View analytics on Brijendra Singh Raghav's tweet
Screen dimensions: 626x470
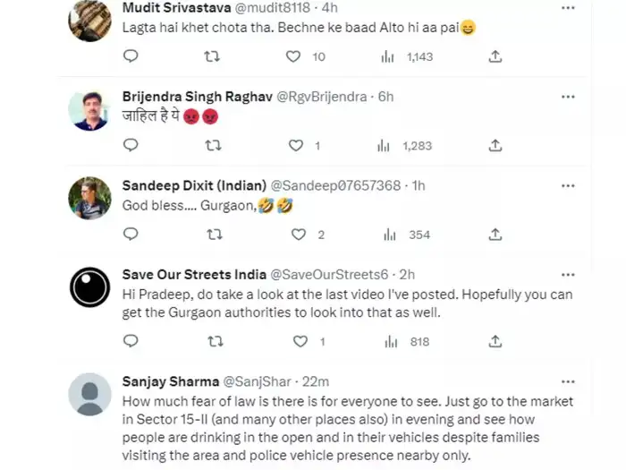coord(385,145)
